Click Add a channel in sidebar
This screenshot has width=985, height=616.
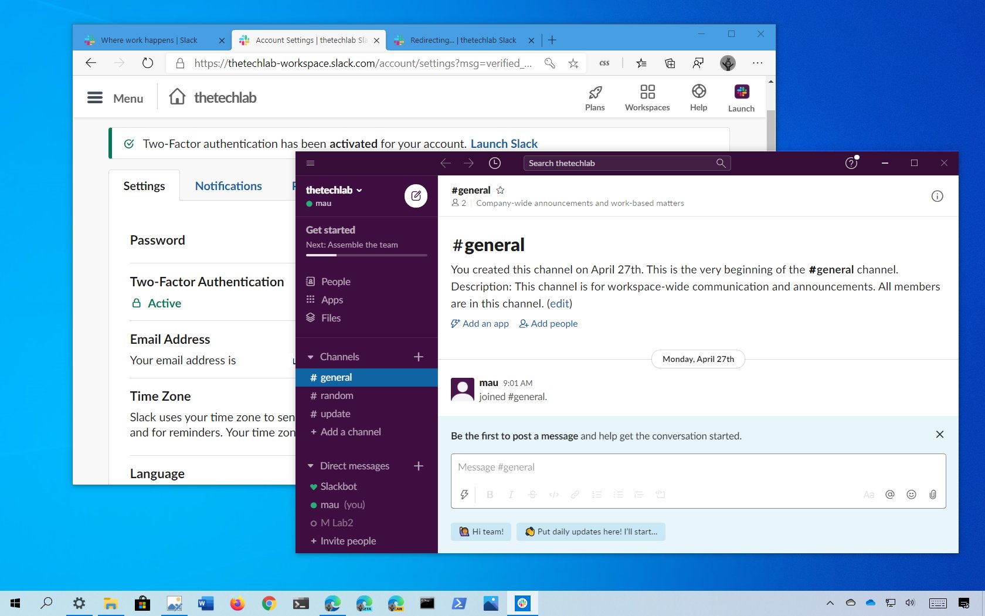(x=345, y=432)
